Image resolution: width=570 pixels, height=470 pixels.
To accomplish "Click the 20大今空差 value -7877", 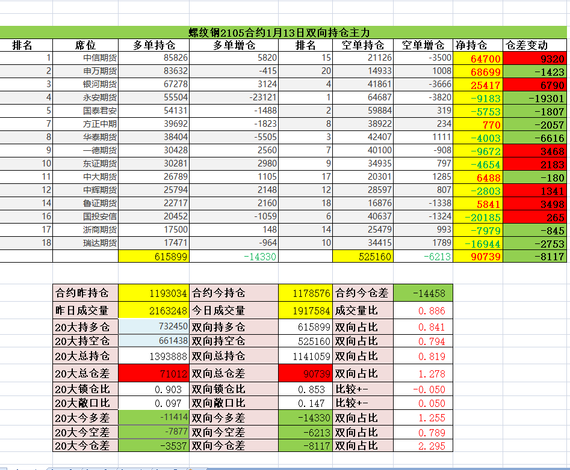I will tap(153, 432).
